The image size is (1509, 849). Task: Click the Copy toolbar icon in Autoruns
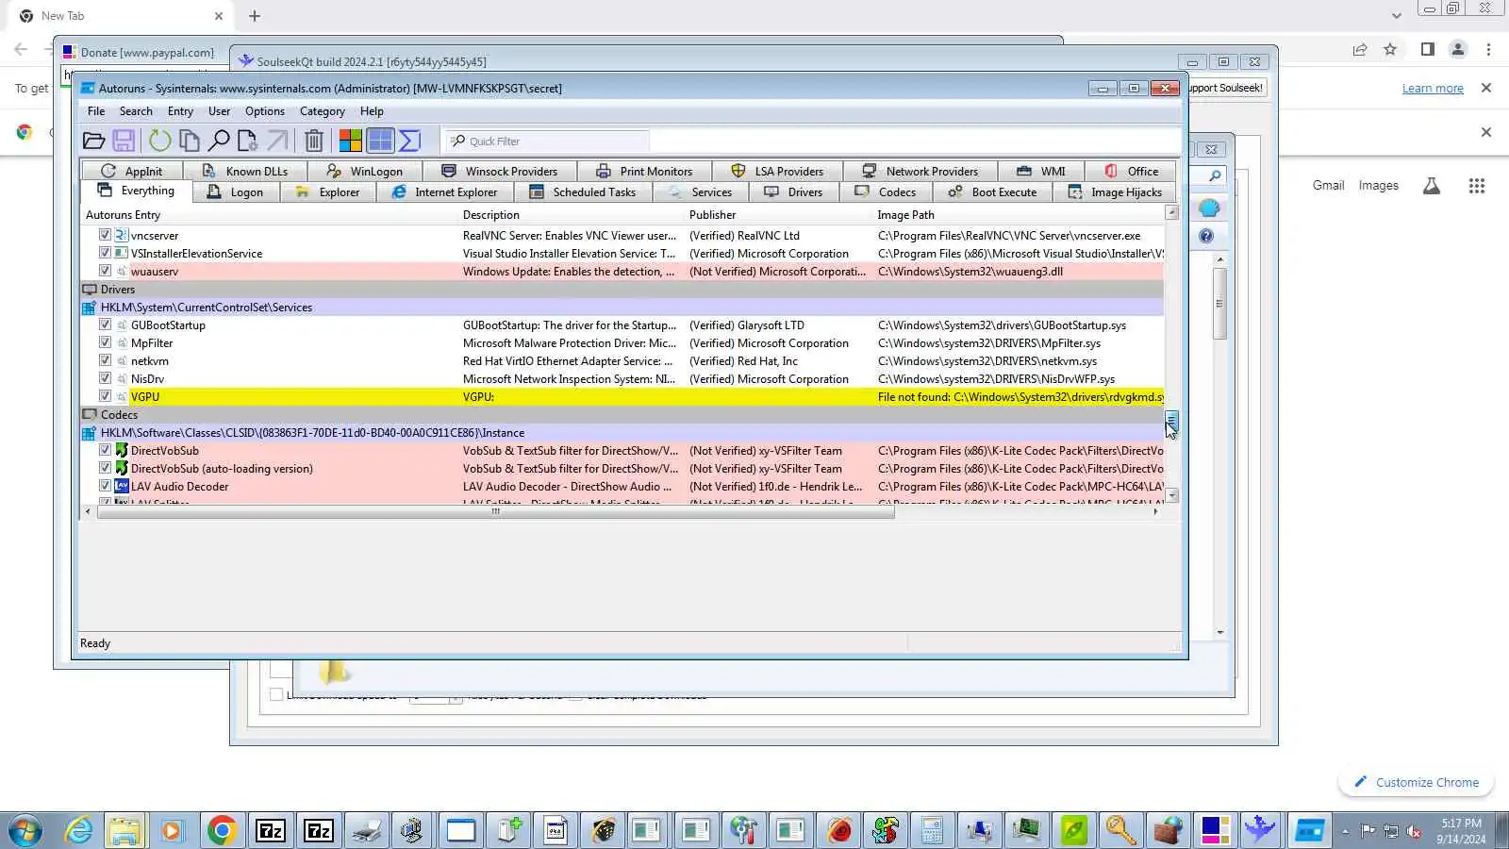pos(190,141)
